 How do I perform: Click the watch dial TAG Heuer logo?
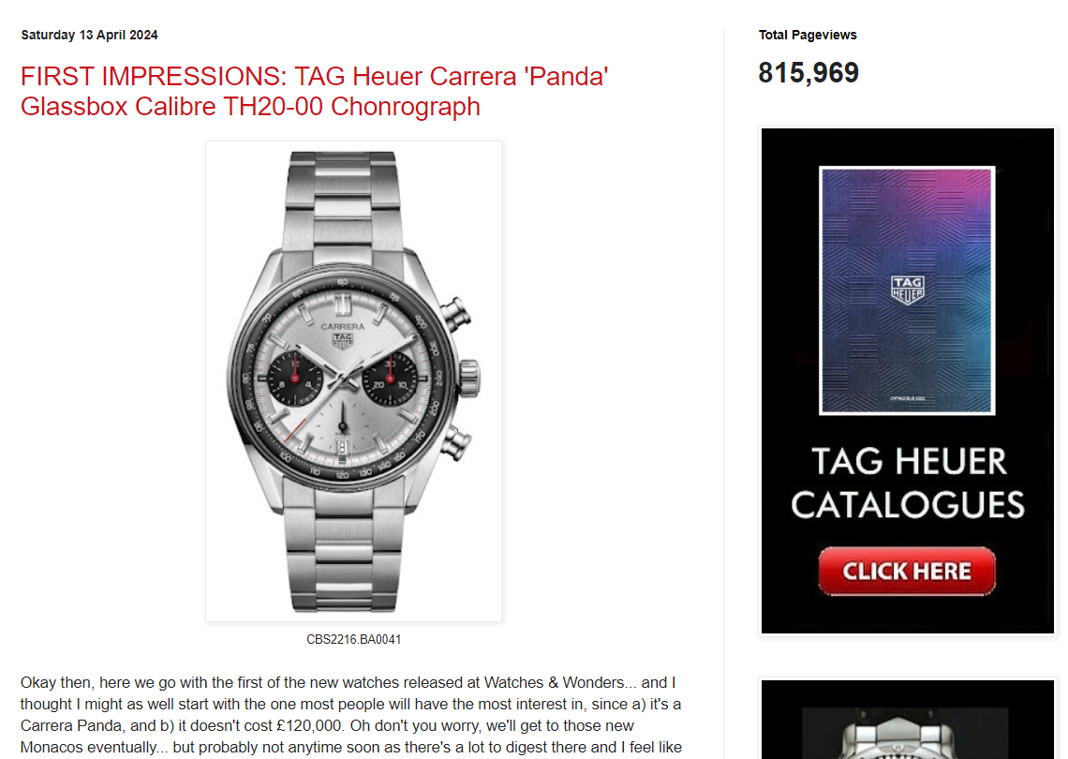click(x=343, y=341)
